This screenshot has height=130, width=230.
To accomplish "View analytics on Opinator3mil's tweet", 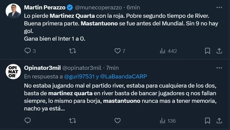I will (163, 121).
